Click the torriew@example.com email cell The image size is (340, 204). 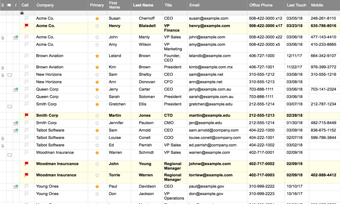(x=210, y=175)
